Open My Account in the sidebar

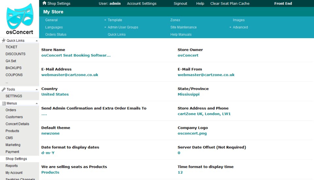pos(14,173)
